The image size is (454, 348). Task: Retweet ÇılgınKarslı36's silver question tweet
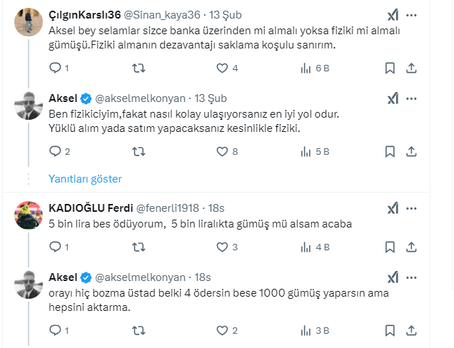click(x=140, y=68)
